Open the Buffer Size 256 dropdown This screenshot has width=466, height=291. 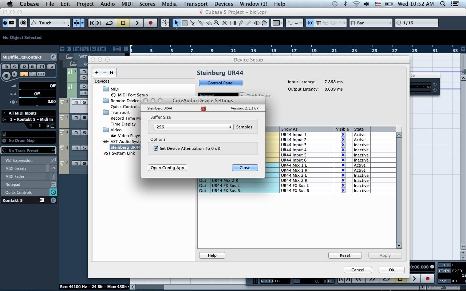[193, 127]
